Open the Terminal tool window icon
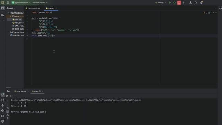This screenshot has width=222, height=125. click(2, 116)
